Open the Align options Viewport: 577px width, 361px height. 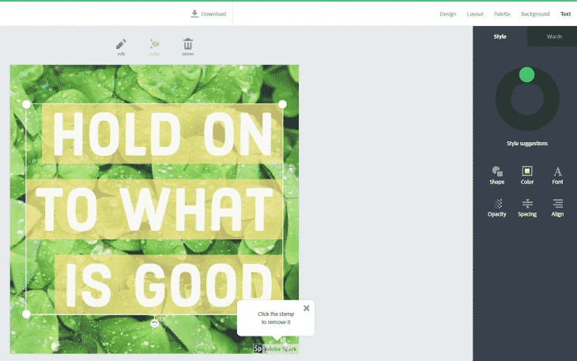(x=557, y=208)
